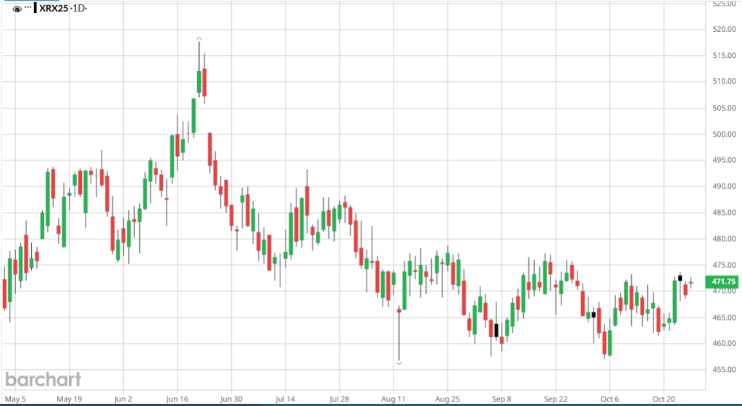
Task: Click the green high marker above June peak
Action: pos(199,38)
